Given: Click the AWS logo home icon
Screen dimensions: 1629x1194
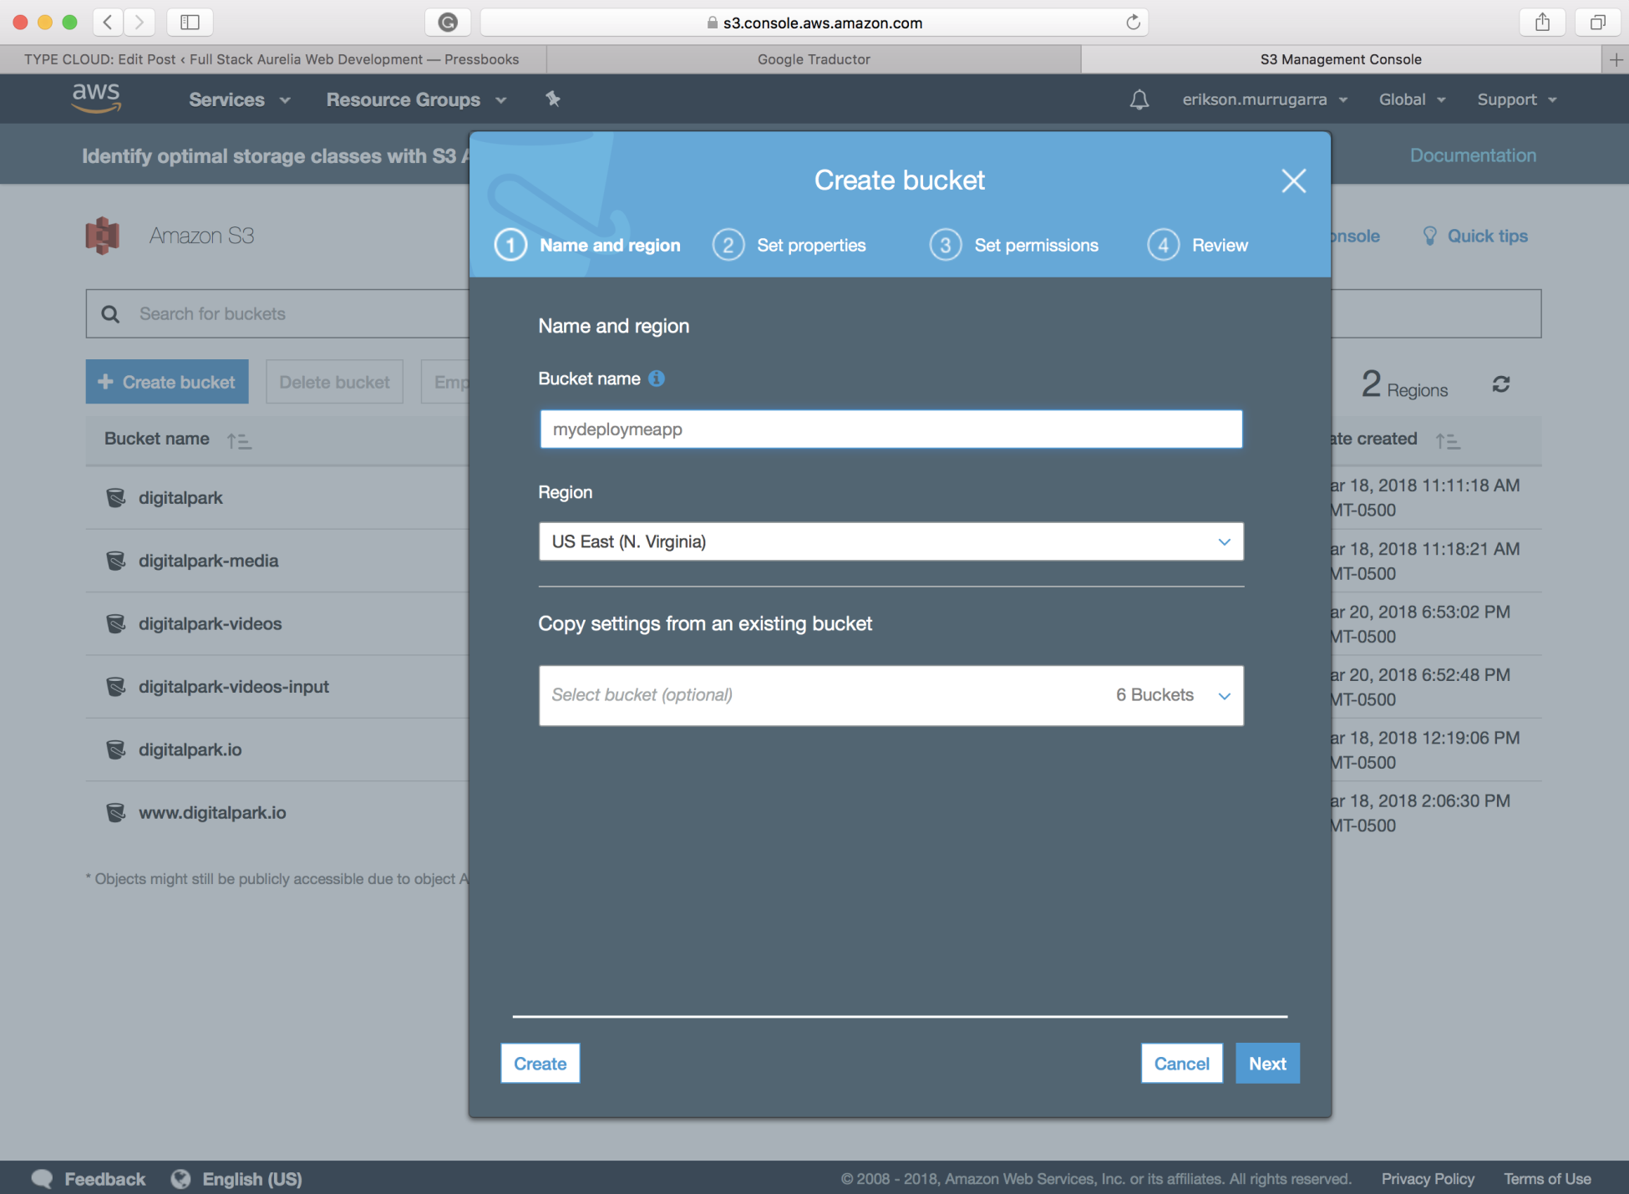Looking at the screenshot, I should point(96,99).
